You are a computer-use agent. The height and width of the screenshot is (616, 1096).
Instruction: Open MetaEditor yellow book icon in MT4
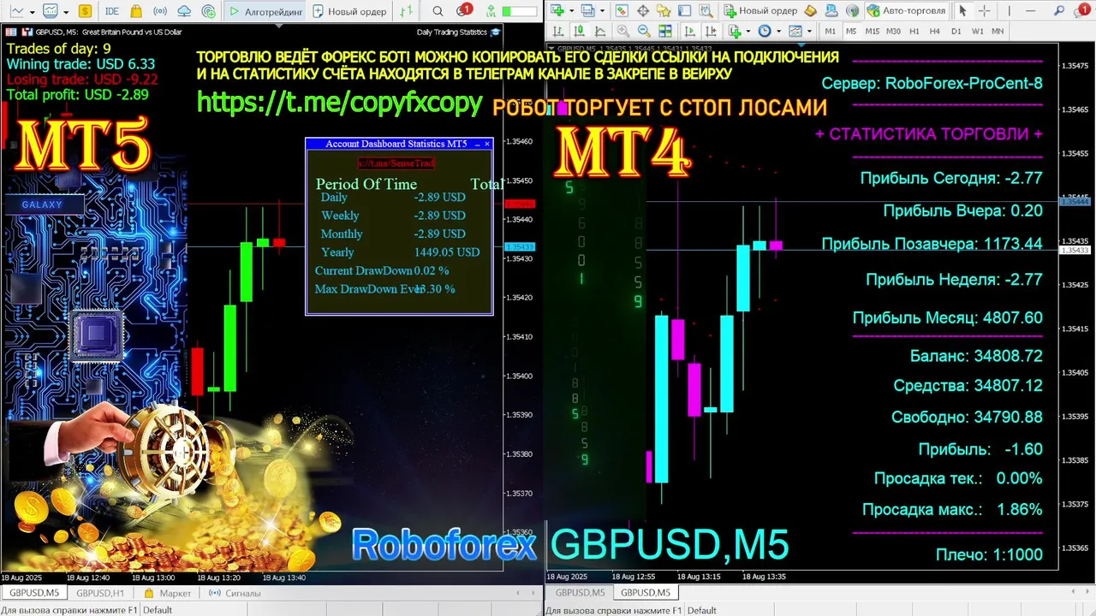810,10
